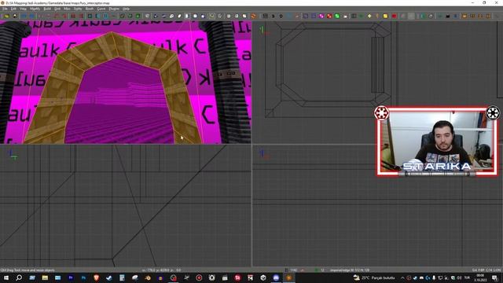
Task: Open the View menu
Action: click(x=23, y=9)
